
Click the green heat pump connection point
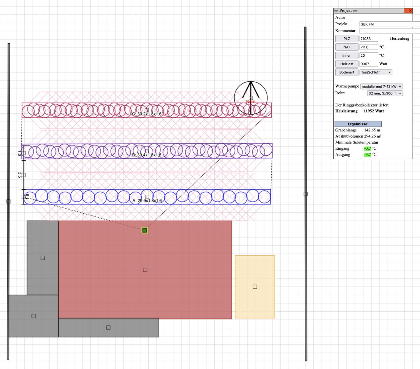145,230
